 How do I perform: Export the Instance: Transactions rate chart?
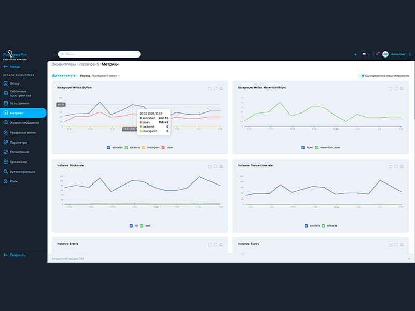[402, 166]
